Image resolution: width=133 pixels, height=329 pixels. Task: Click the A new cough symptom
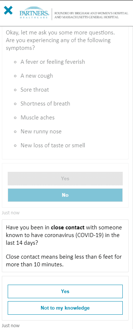click(37, 76)
